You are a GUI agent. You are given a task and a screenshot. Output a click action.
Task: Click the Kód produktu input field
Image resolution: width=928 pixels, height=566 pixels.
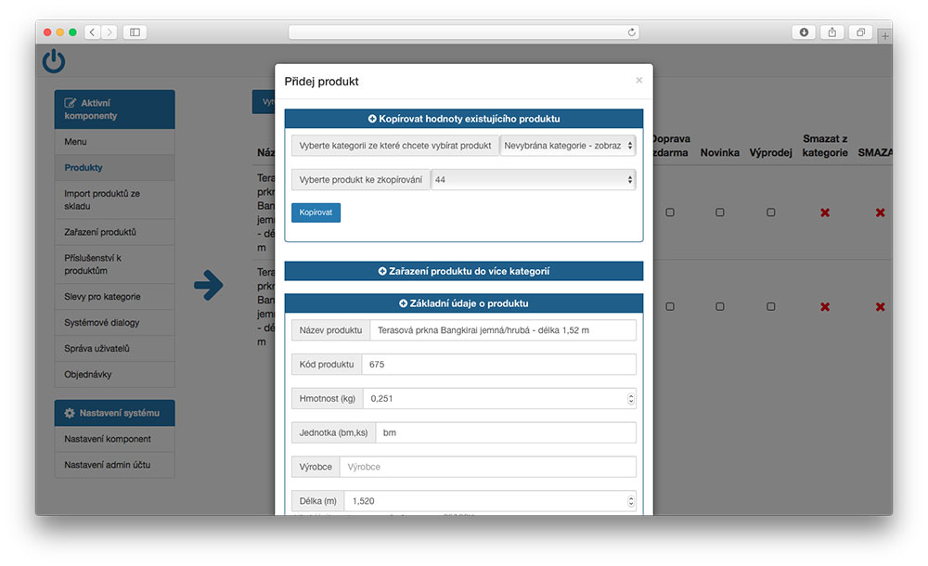coord(498,365)
